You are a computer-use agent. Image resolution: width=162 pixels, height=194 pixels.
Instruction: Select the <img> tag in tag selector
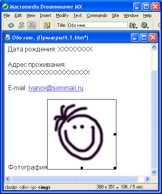click(44, 187)
